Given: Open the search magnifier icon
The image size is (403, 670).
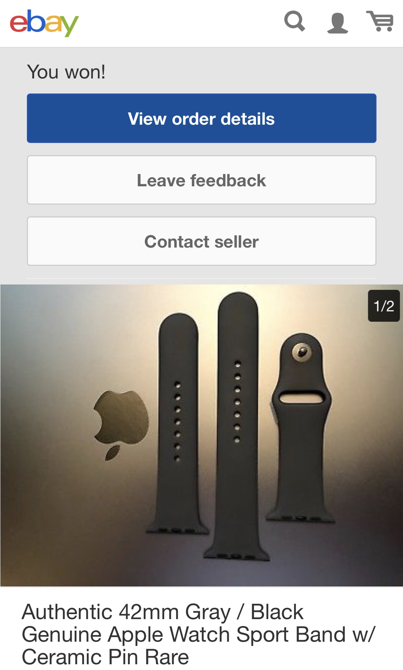Looking at the screenshot, I should click(x=295, y=21).
